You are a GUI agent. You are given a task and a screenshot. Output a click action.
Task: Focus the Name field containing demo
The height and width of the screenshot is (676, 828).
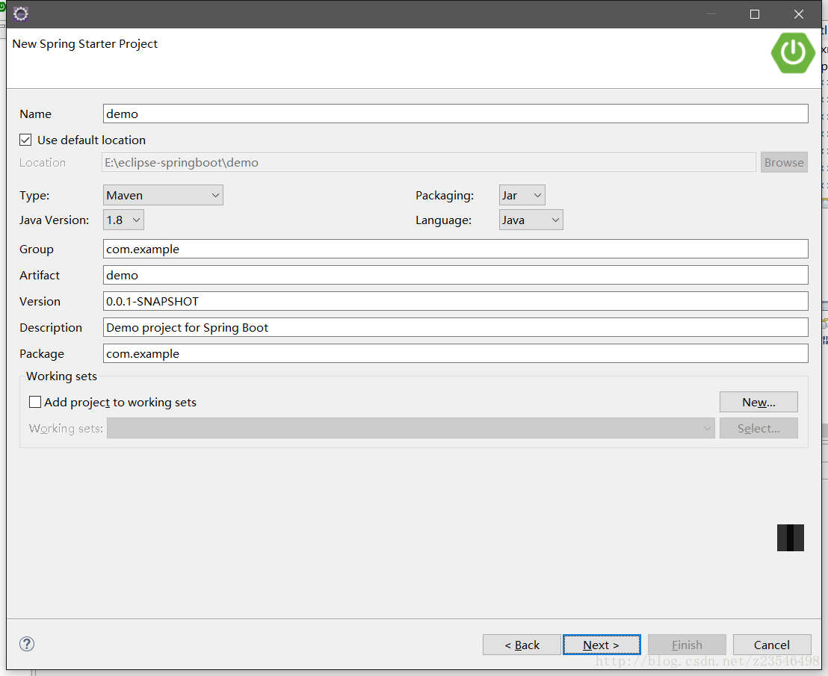coord(456,114)
